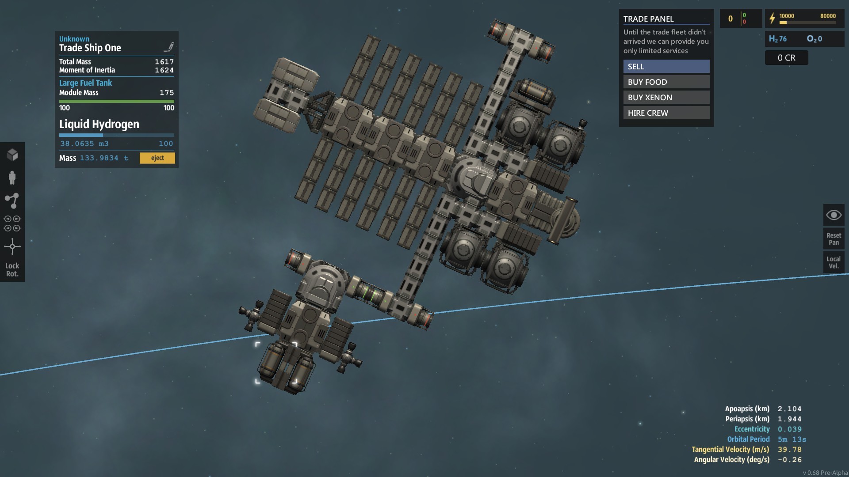Click the HIRE CREW button
Viewport: 849px width, 477px height.
click(x=666, y=112)
